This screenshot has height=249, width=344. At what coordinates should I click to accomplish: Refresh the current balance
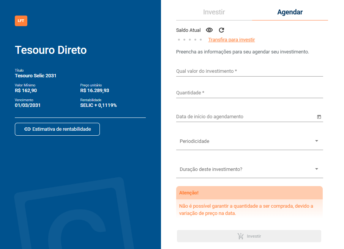pyautogui.click(x=221, y=30)
